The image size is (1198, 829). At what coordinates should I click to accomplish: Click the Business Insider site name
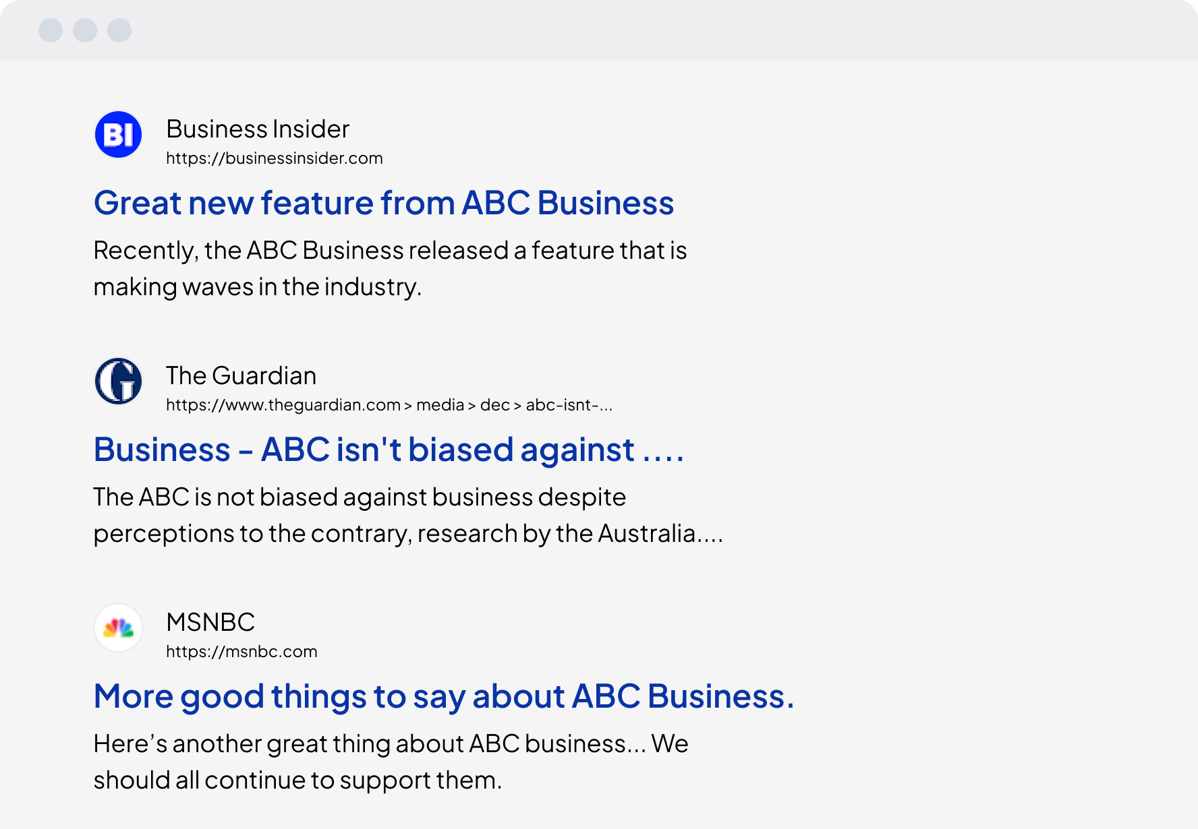tap(258, 129)
